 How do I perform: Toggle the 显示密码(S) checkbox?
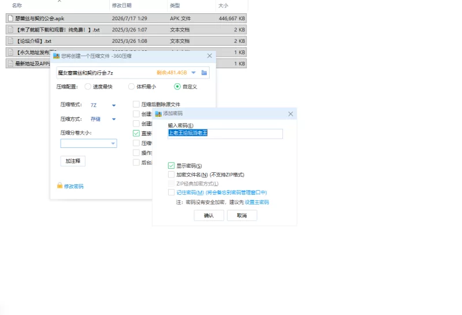click(x=171, y=166)
